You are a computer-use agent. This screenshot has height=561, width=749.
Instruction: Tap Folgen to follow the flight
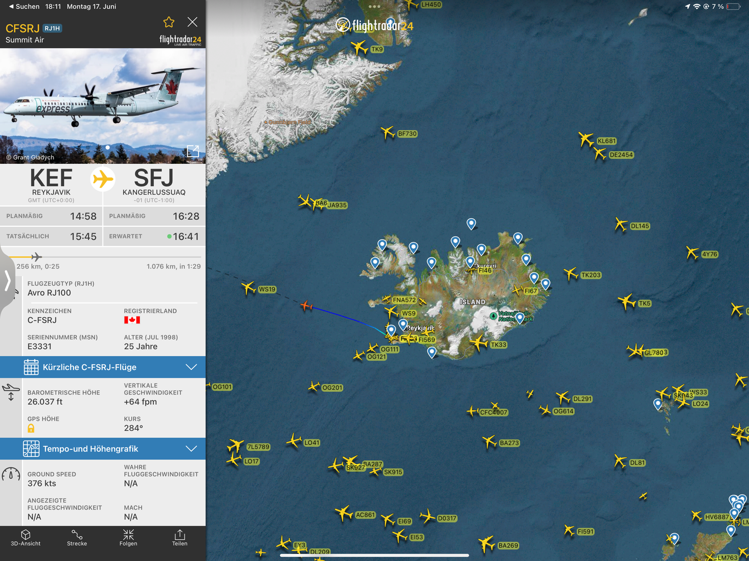[128, 538]
